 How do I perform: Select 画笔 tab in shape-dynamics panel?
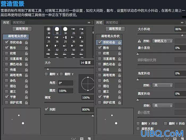(x=99, y=22)
